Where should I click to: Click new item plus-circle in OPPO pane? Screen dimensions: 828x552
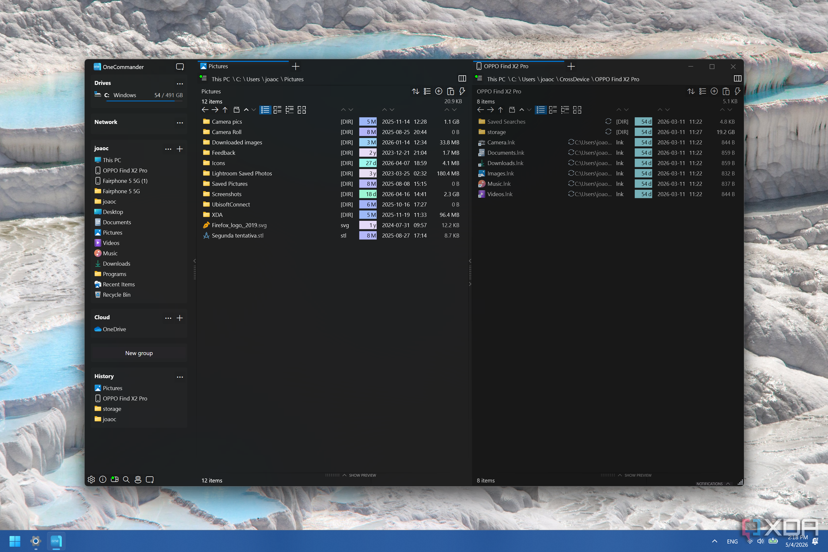[x=714, y=92]
